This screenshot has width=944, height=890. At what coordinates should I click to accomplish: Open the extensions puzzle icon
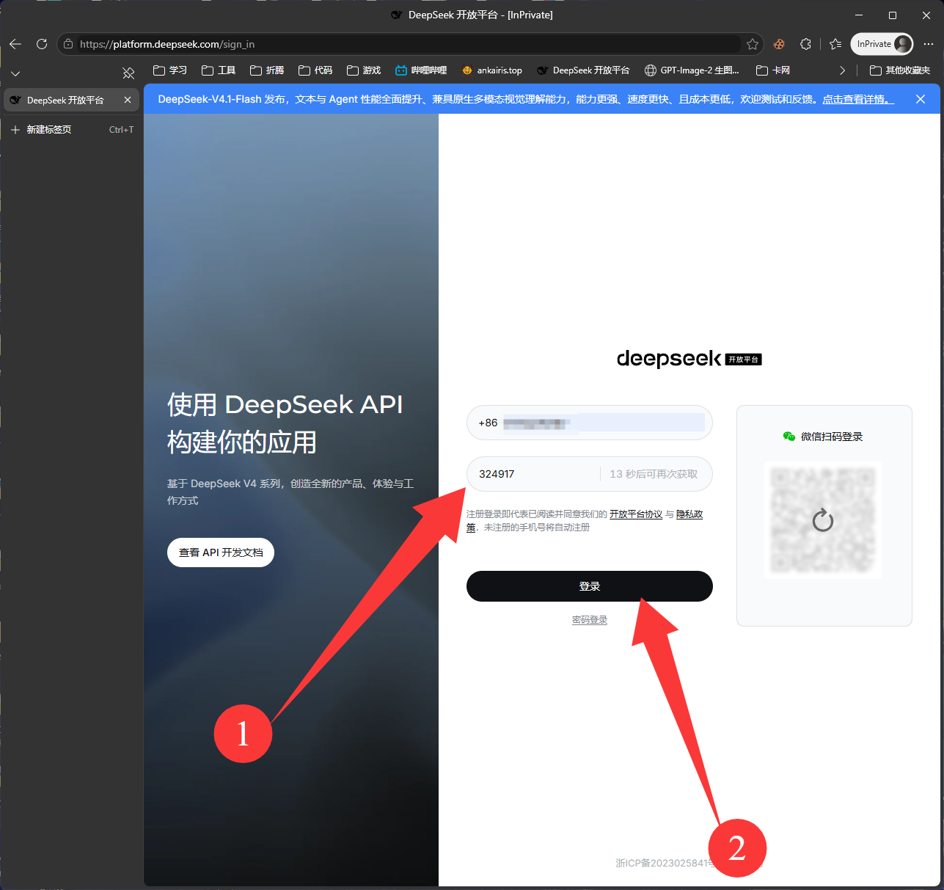pos(805,44)
